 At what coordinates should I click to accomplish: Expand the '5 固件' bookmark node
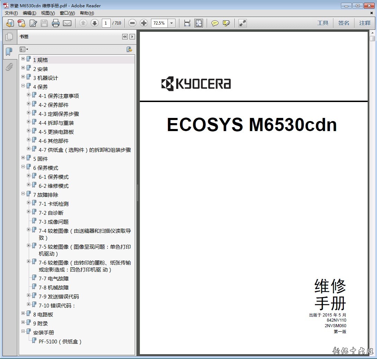(23, 158)
